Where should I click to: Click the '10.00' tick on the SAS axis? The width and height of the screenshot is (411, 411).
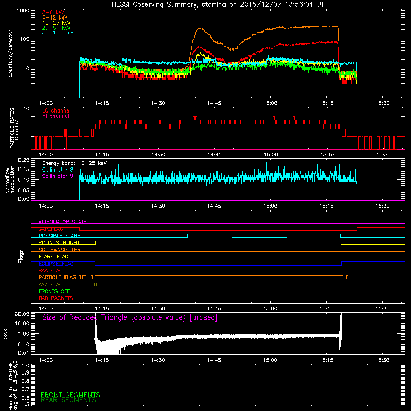(x=22, y=323)
